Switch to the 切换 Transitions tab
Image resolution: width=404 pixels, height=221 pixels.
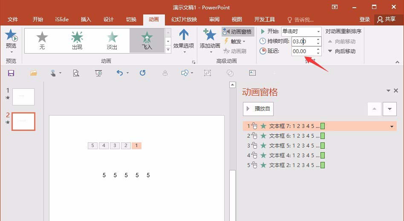131,19
